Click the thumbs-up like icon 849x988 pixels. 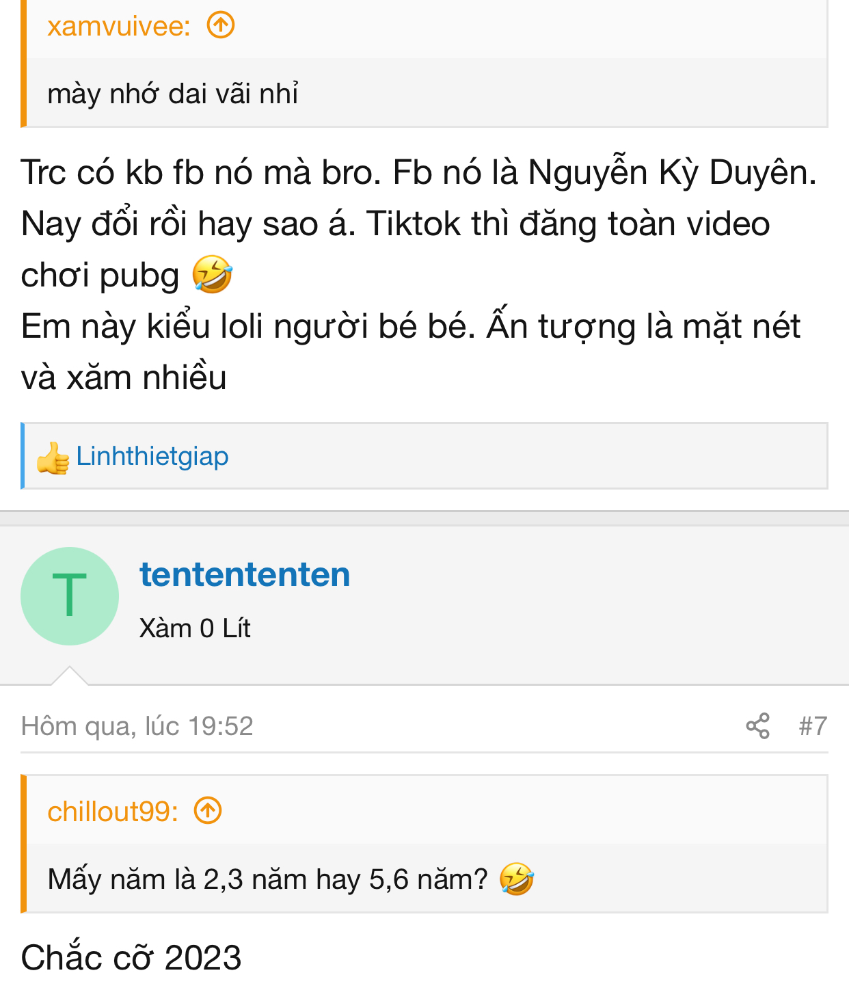click(53, 457)
